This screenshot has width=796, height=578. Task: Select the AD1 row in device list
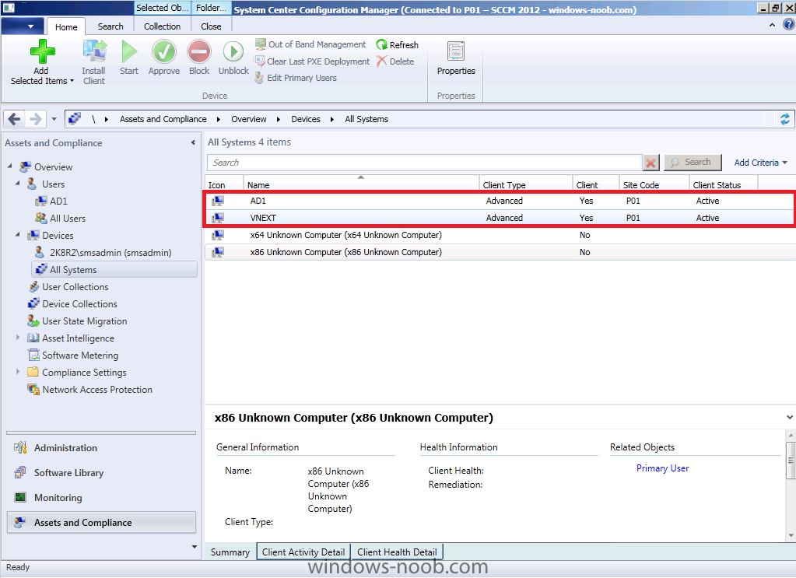(499, 201)
